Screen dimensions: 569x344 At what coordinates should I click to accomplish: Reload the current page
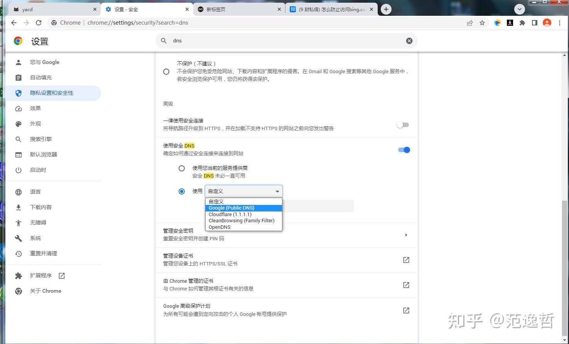[39, 23]
